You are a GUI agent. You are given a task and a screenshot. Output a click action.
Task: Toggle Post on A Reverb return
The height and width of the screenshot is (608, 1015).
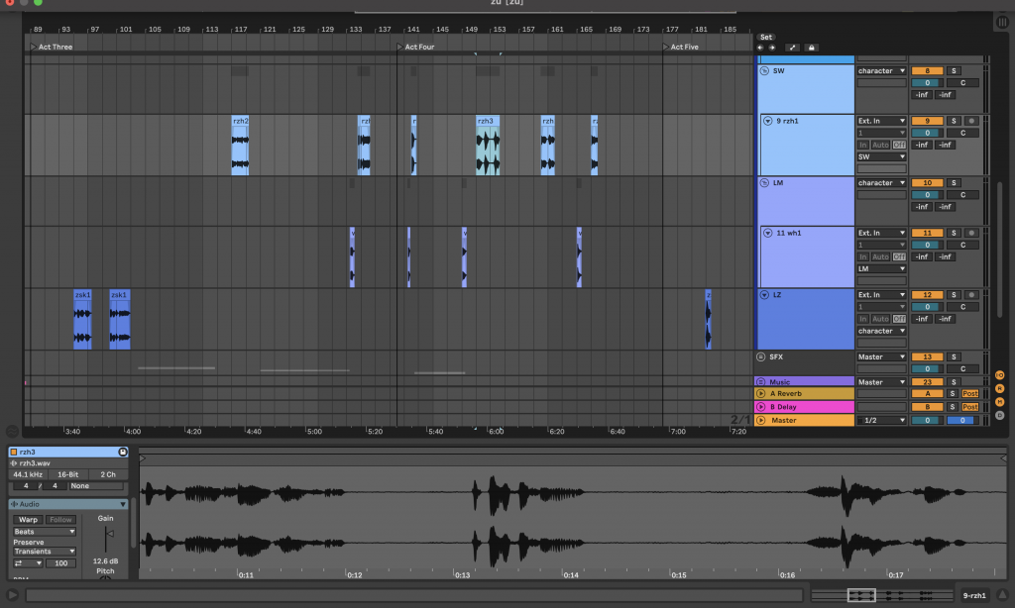[x=969, y=394]
